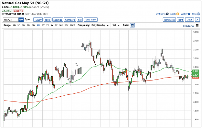Open the Tools menu button
Image resolution: width=202 pixels, height=128 pixels.
48,20
